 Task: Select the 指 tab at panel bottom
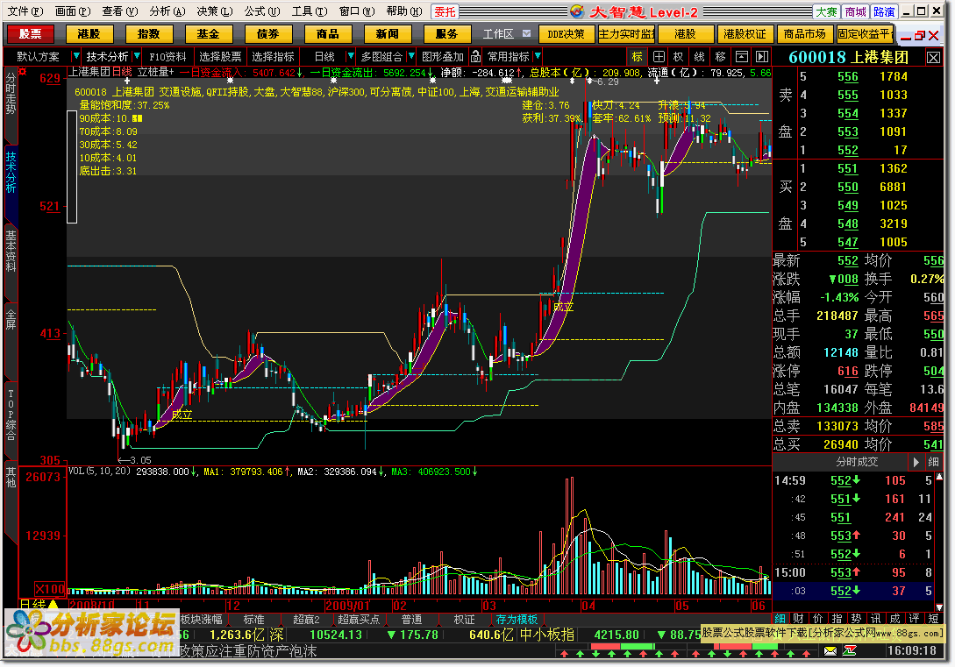837,618
